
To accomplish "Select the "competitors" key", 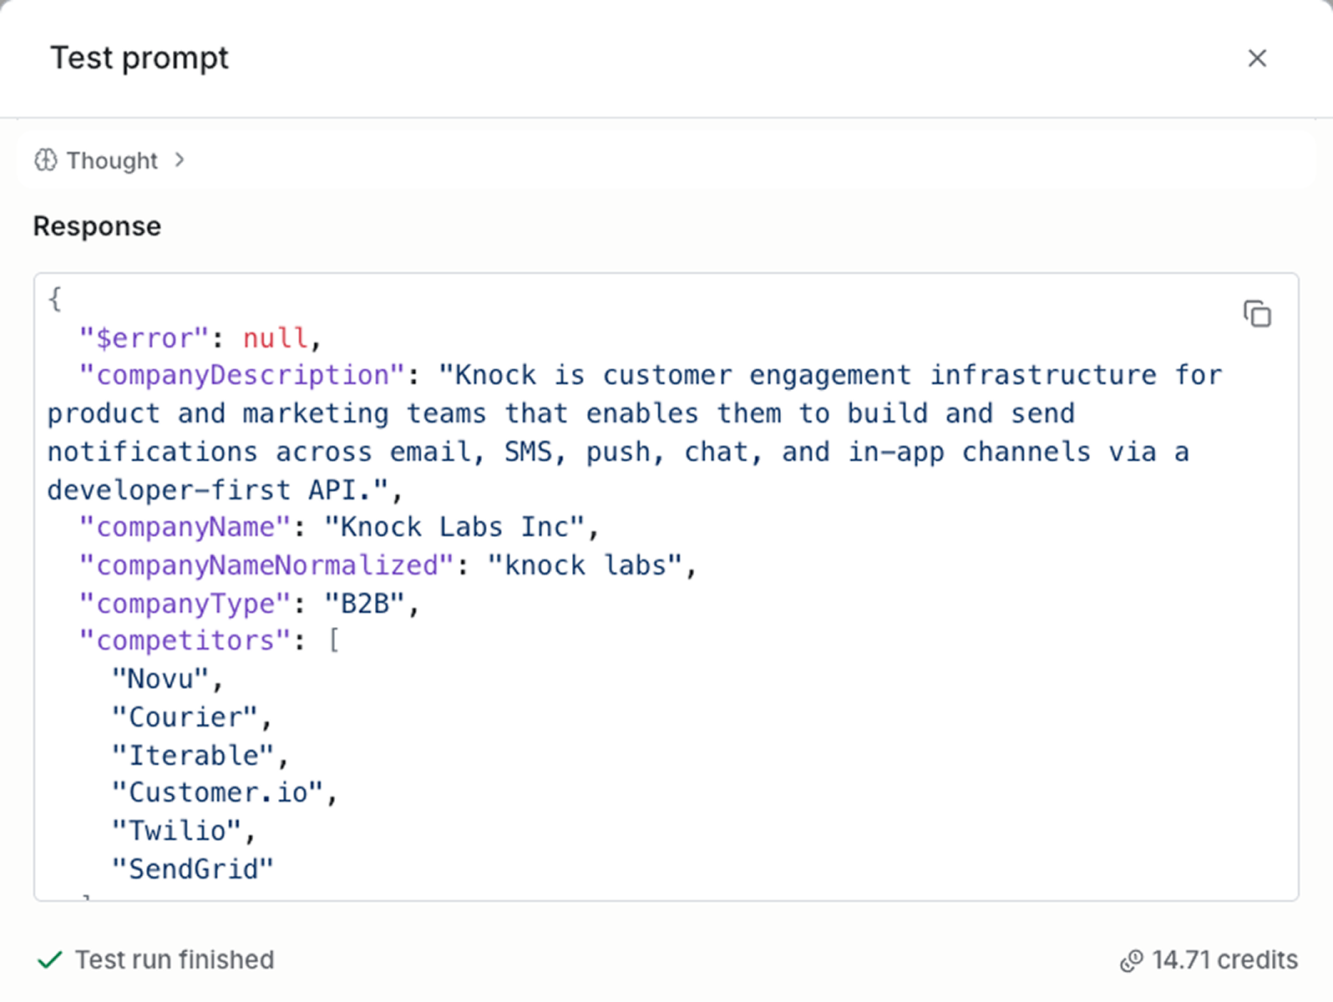I will (x=185, y=641).
